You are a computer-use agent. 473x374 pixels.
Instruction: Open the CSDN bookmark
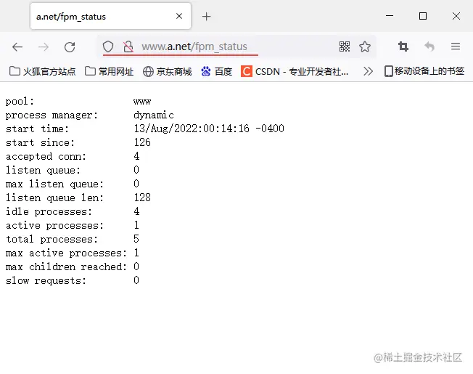[x=295, y=72]
